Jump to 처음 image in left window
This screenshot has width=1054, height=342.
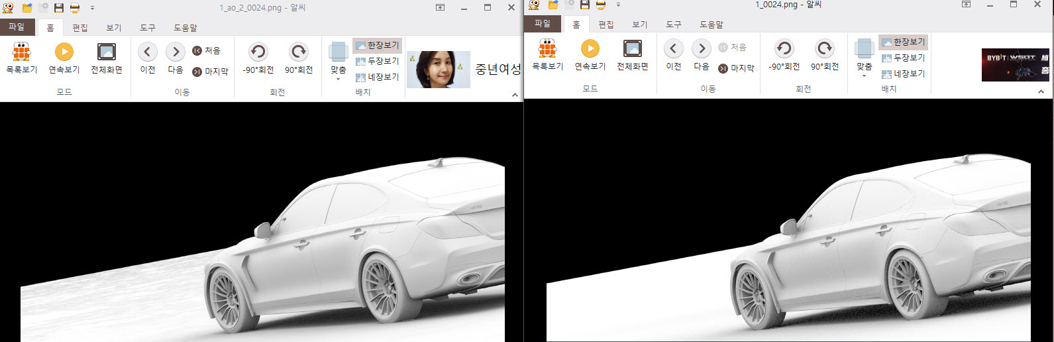[206, 50]
